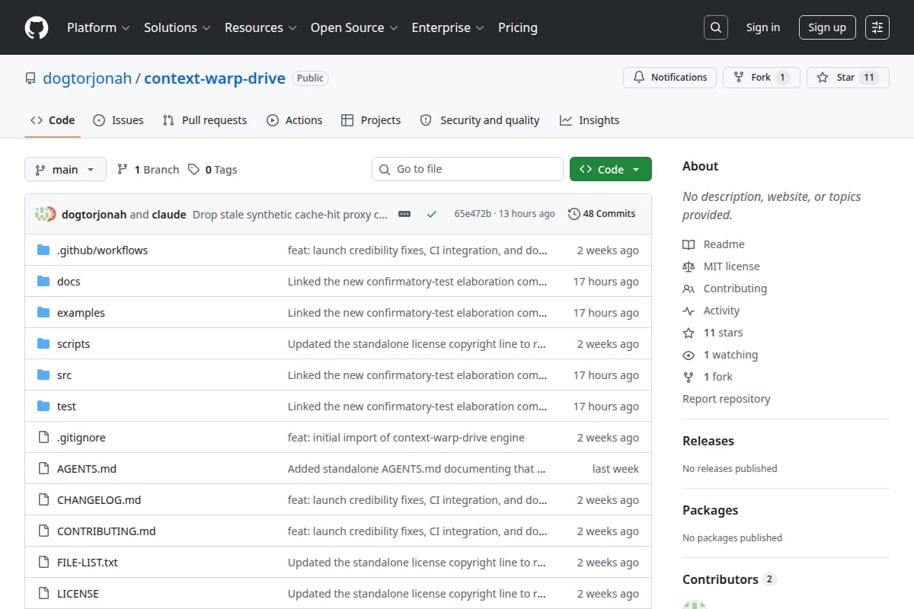Image resolution: width=914 pixels, height=609 pixels.
Task: Open the Packages heading link
Action: pos(710,510)
